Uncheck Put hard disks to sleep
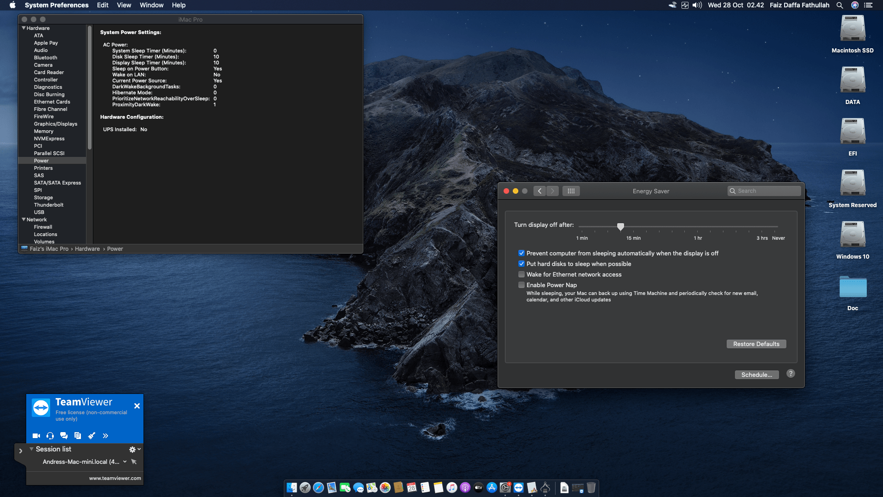This screenshot has height=497, width=883. (x=522, y=264)
